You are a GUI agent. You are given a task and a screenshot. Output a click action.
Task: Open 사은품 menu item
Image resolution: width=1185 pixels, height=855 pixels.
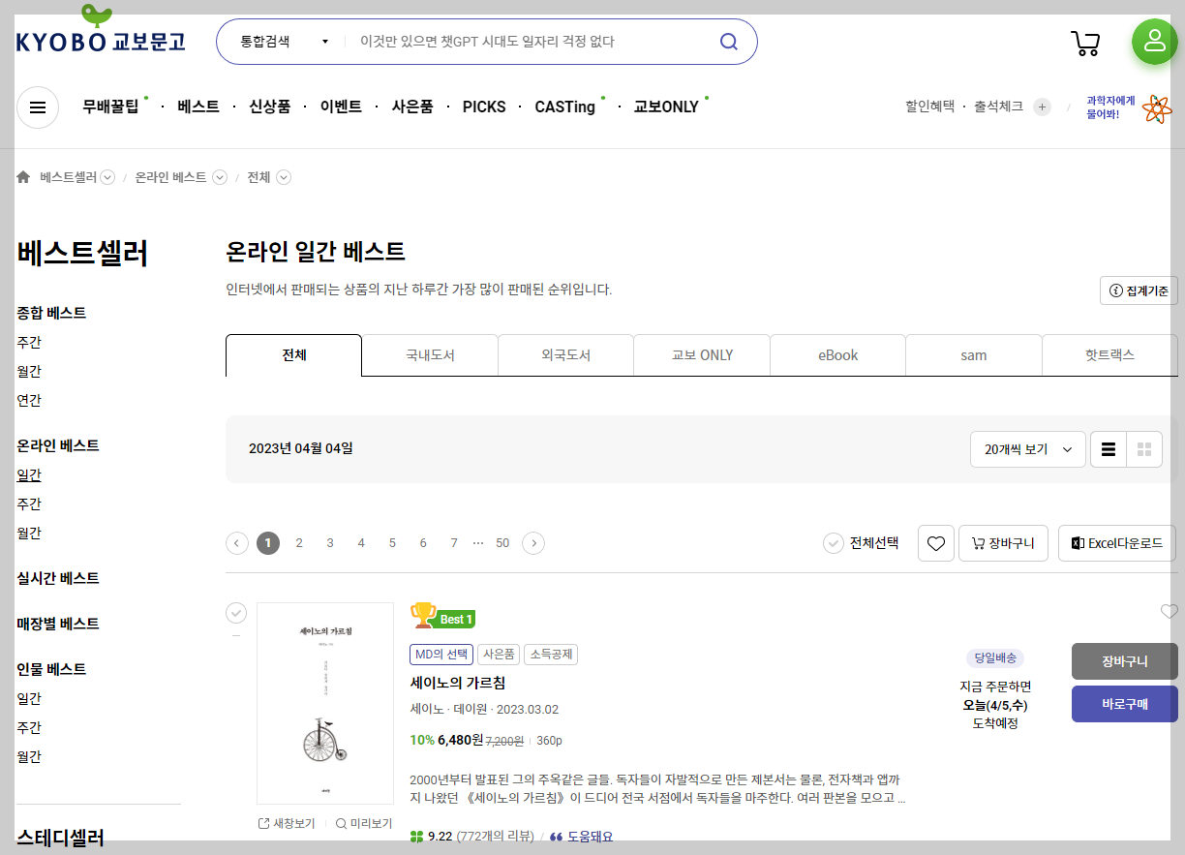[412, 107]
